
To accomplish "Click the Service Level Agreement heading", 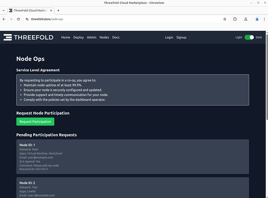I will coord(38,70).
